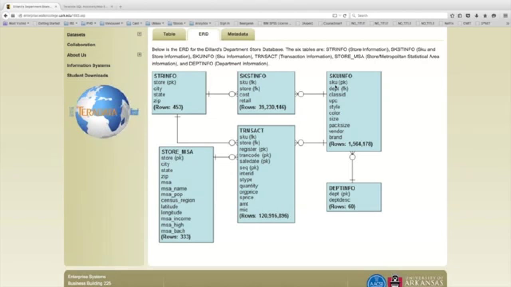Viewport: 511px width, 287px height.
Task: Open the Netflix bookmark
Action: pyautogui.click(x=446, y=24)
